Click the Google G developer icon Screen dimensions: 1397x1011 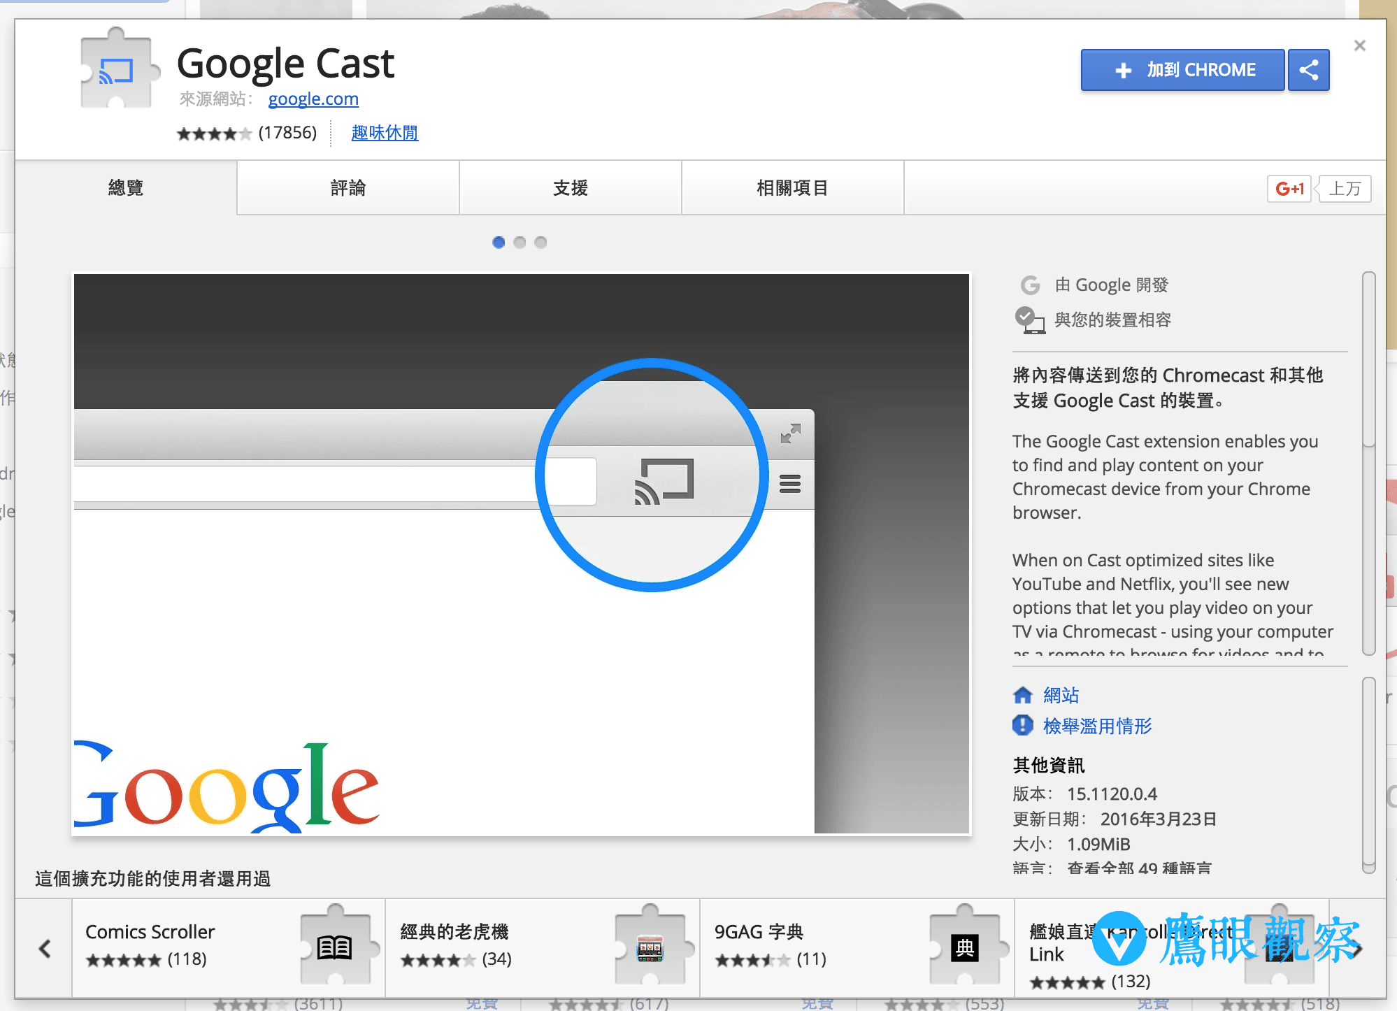(1030, 285)
